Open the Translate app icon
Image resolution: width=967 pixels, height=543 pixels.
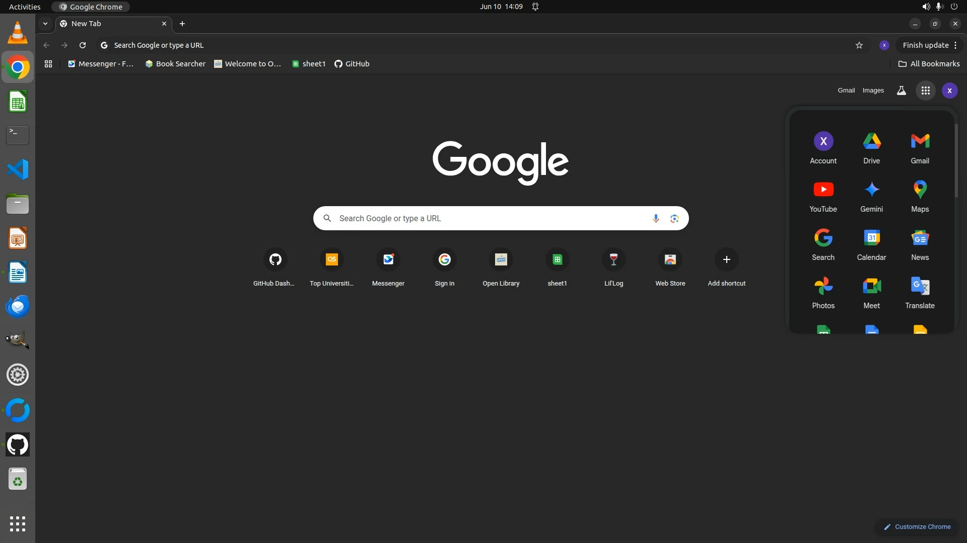(920, 292)
